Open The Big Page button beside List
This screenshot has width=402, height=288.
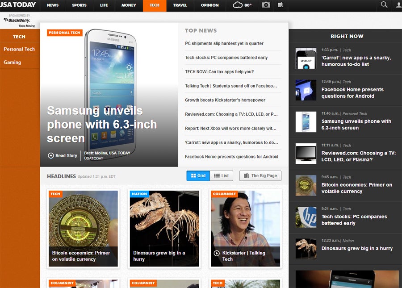(260, 176)
